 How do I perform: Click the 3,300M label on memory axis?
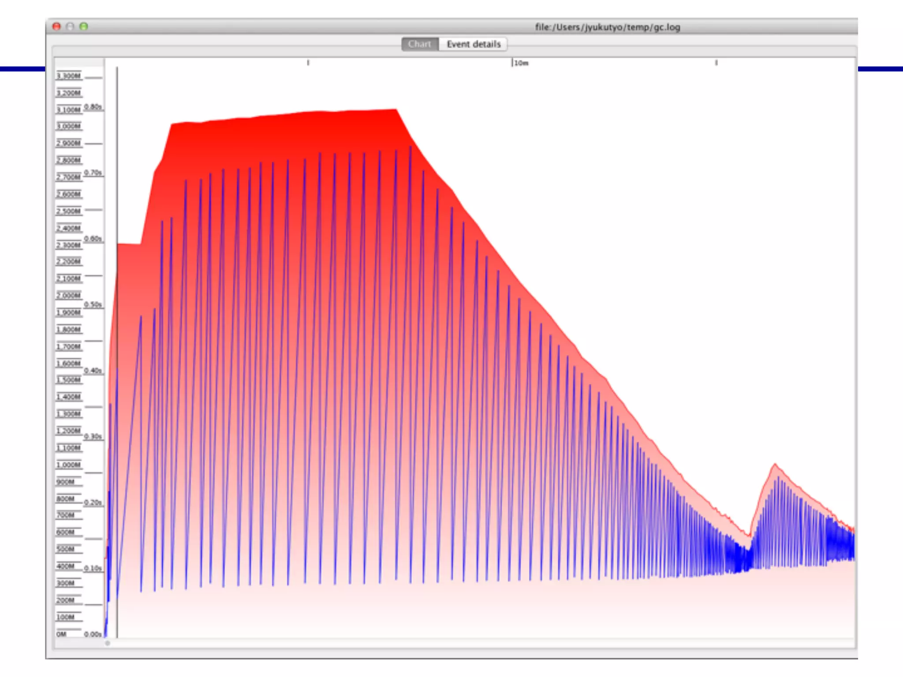68,76
